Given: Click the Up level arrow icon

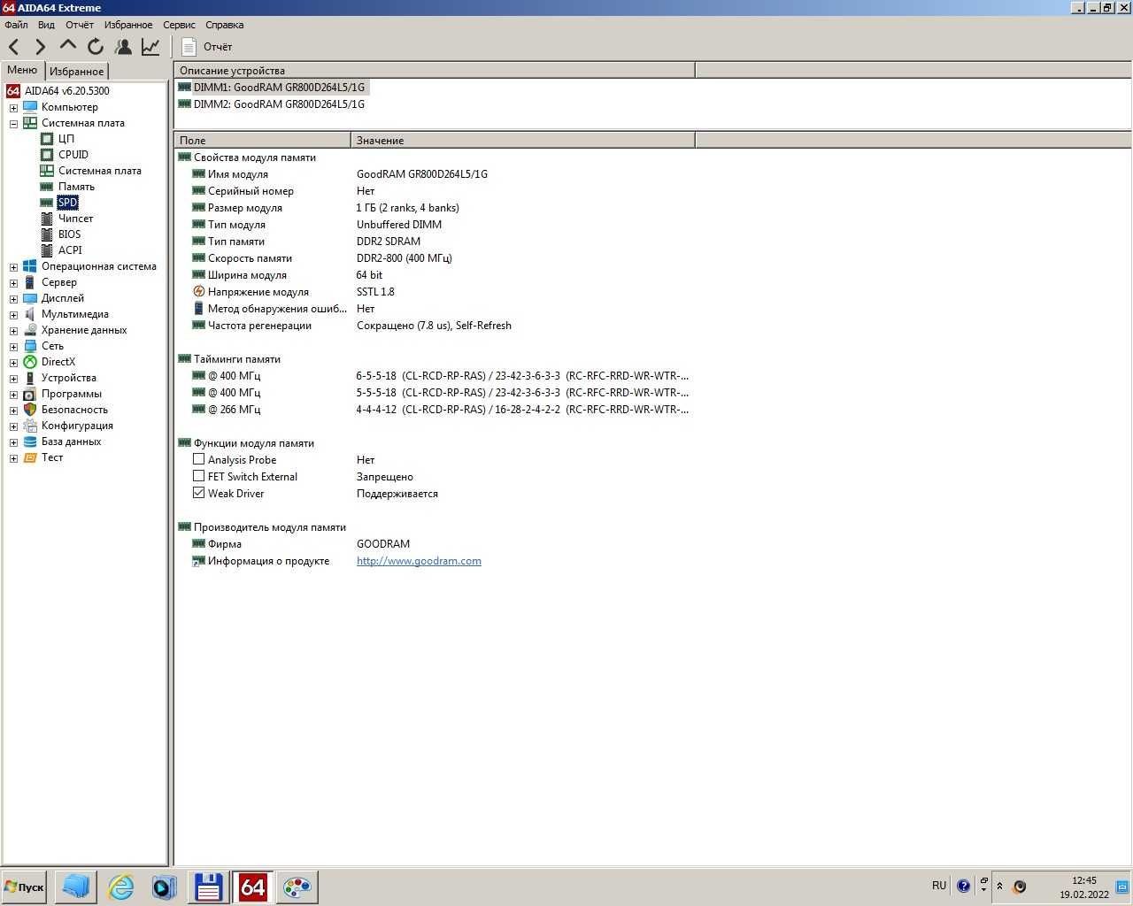Looking at the screenshot, I should 68,46.
